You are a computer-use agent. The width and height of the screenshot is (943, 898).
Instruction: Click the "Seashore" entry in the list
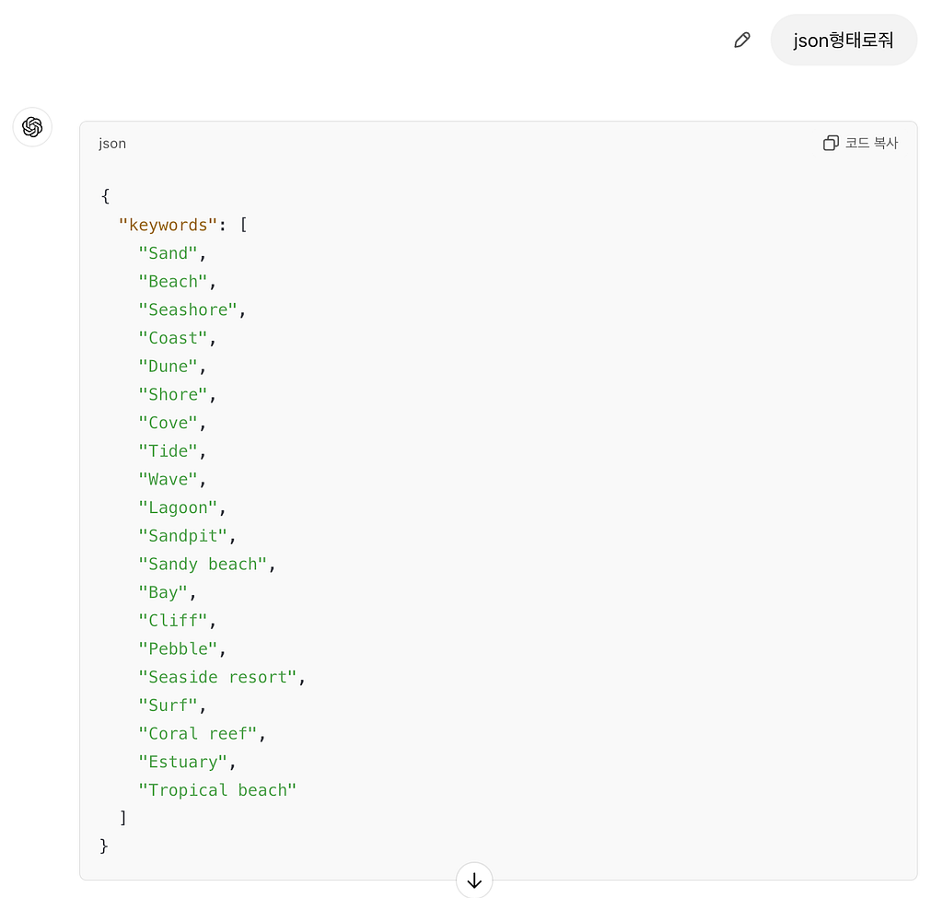click(x=188, y=309)
